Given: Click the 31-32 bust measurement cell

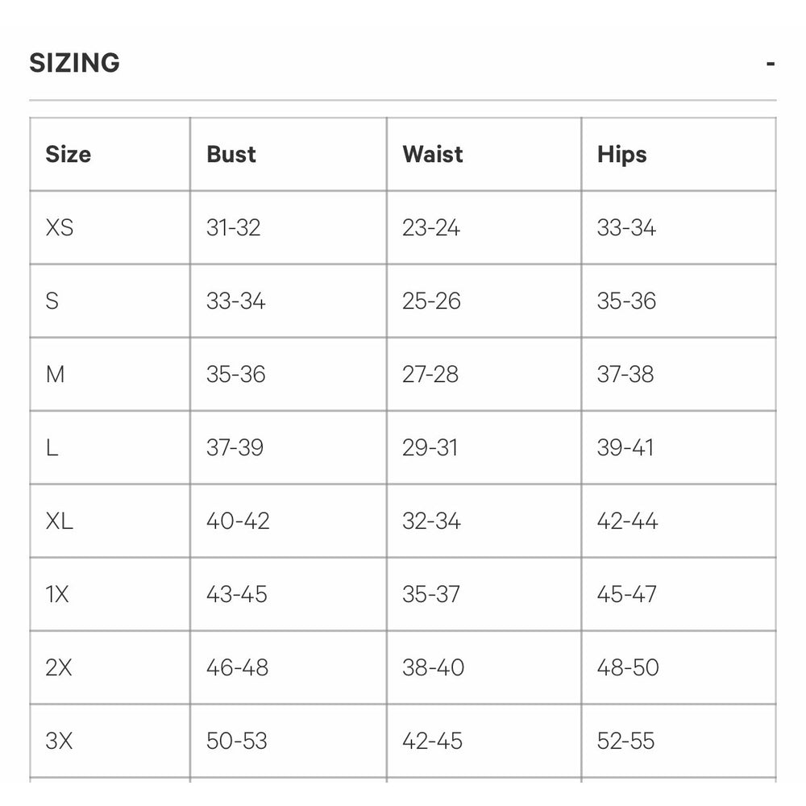Looking at the screenshot, I should (x=234, y=228).
